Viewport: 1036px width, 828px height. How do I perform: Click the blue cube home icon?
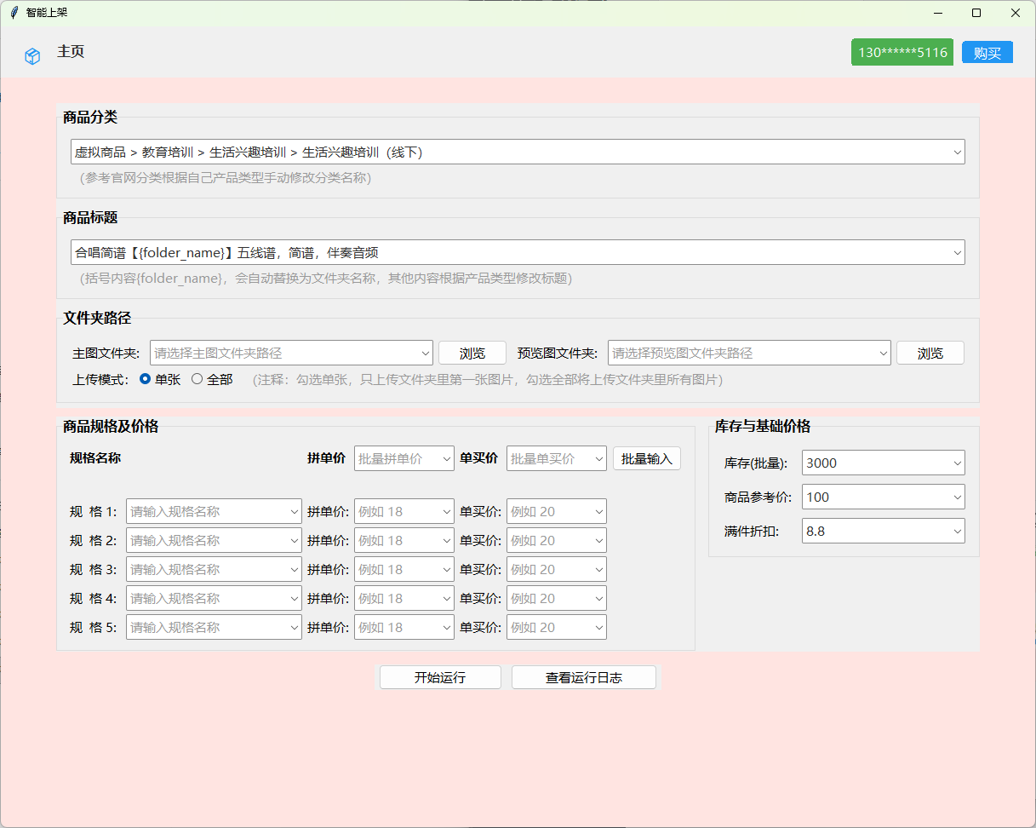[32, 56]
